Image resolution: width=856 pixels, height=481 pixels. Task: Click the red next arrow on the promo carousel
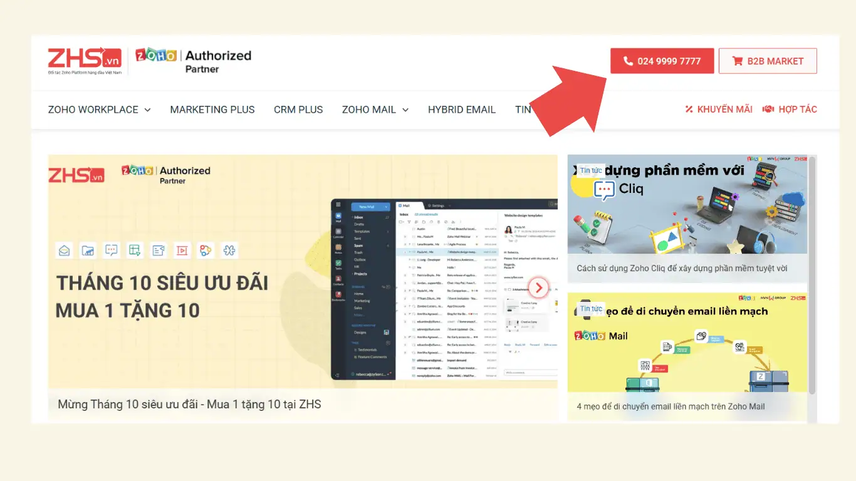coord(538,287)
